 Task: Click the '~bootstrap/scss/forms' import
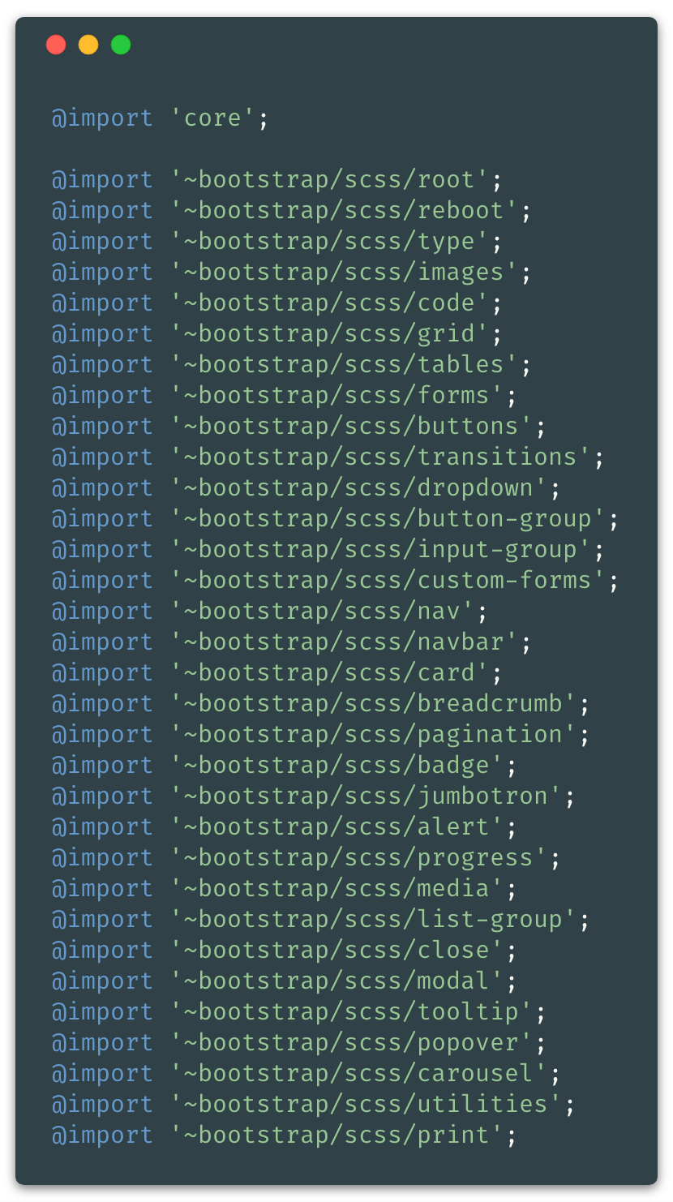(285, 396)
